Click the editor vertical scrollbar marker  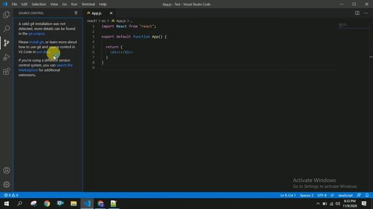(x=371, y=57)
